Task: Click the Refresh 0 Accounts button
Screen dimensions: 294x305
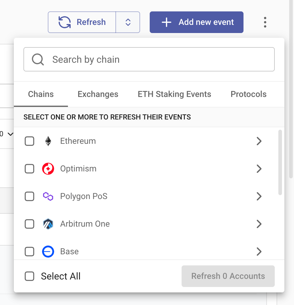Action: click(x=228, y=276)
